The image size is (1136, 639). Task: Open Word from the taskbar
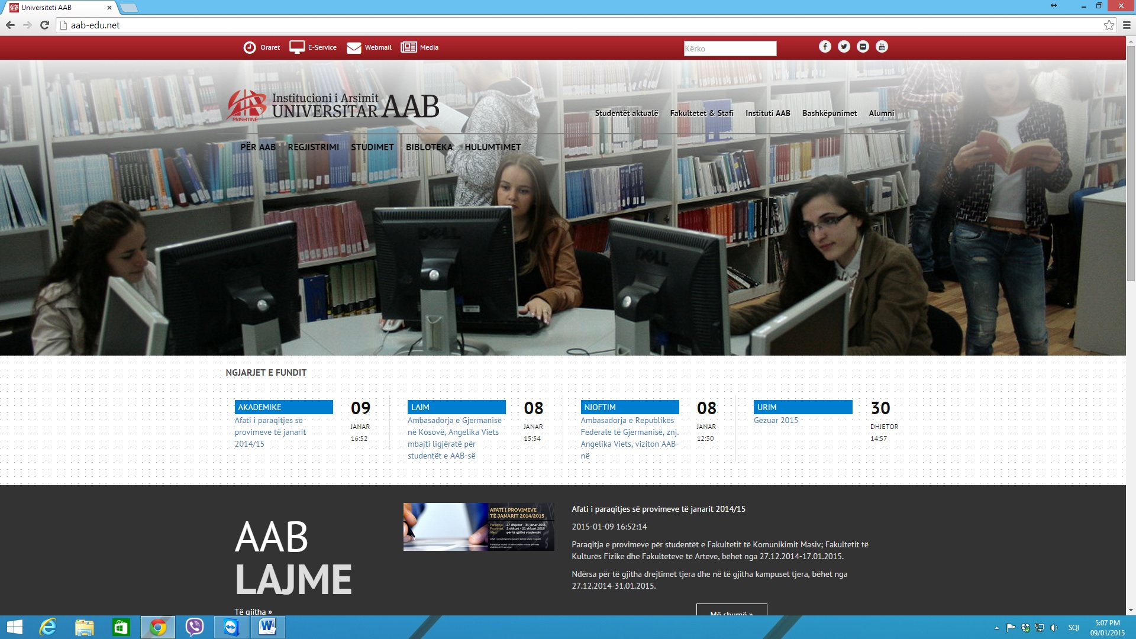point(268,627)
